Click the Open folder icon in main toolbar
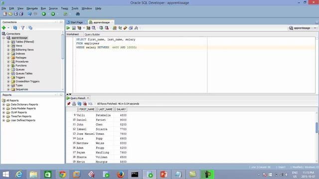 click(10, 14)
